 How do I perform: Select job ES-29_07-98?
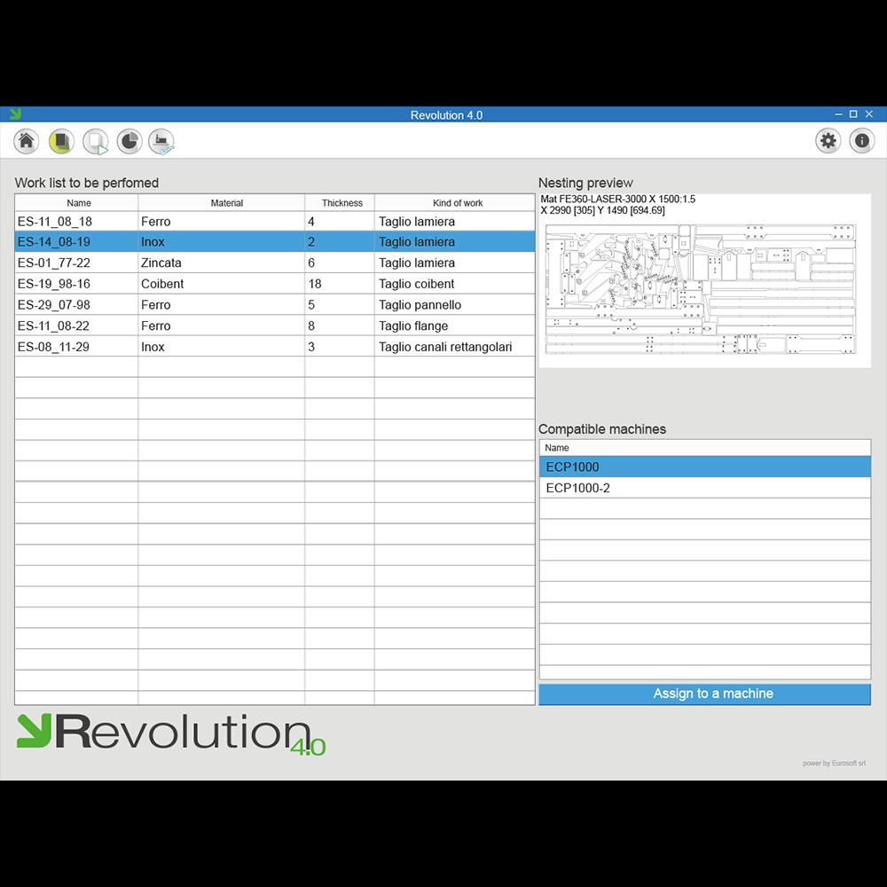pos(274,304)
